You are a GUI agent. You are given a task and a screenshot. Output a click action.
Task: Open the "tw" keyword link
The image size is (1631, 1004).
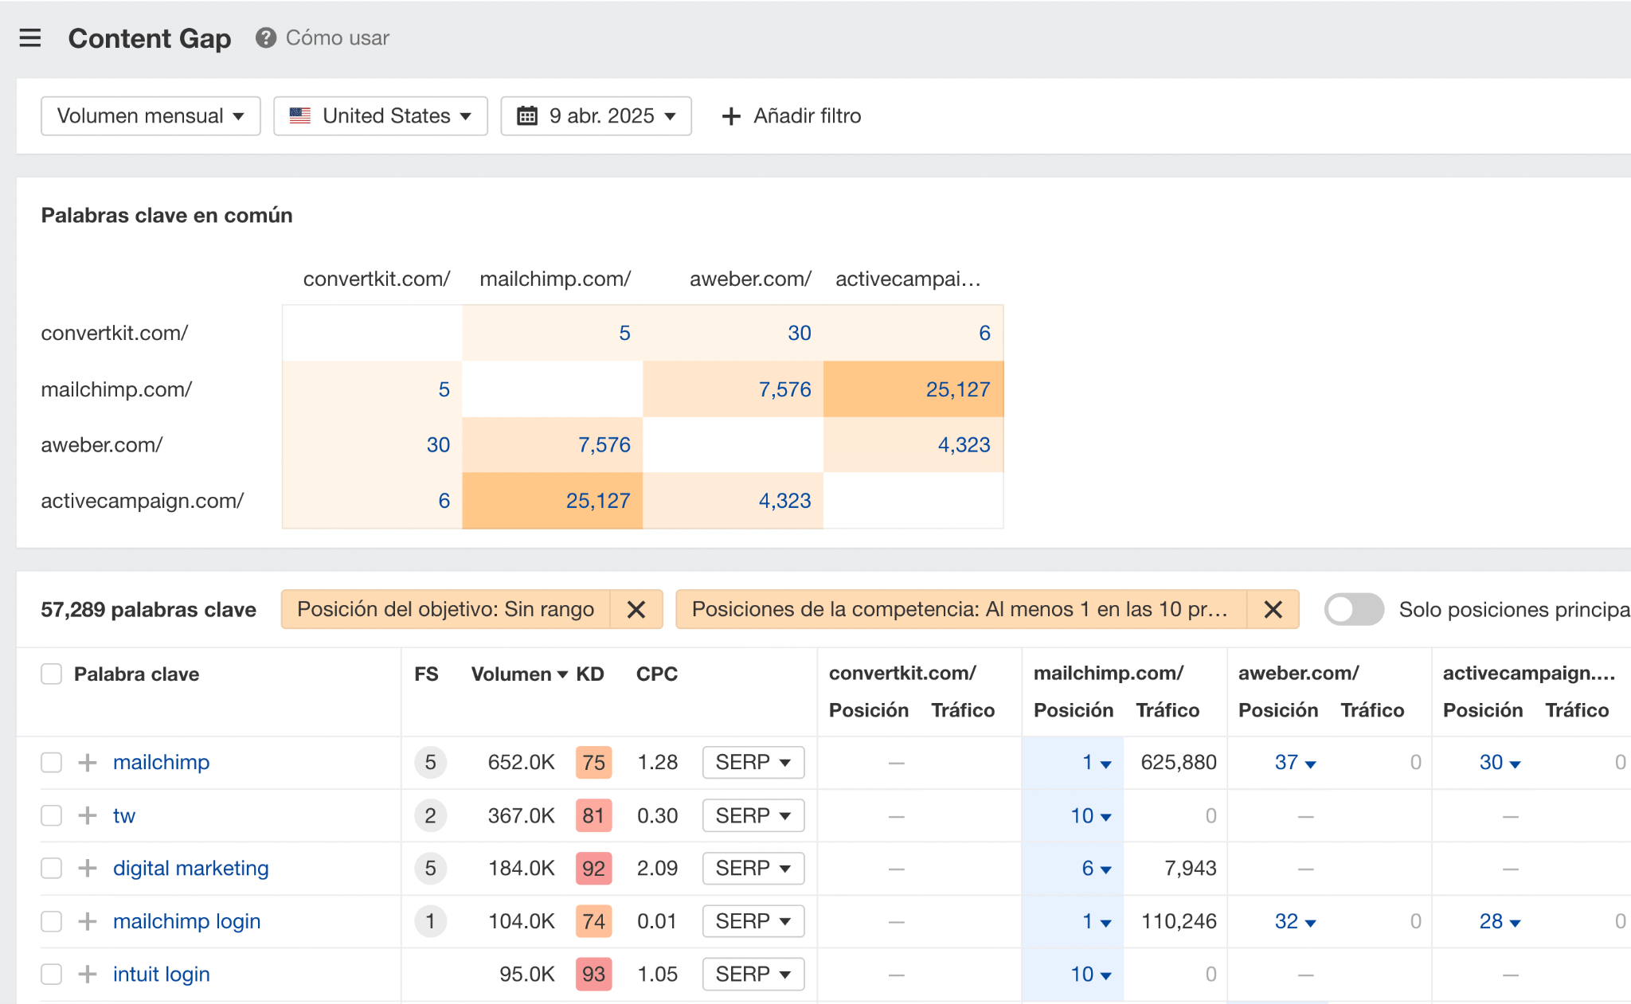click(123, 815)
